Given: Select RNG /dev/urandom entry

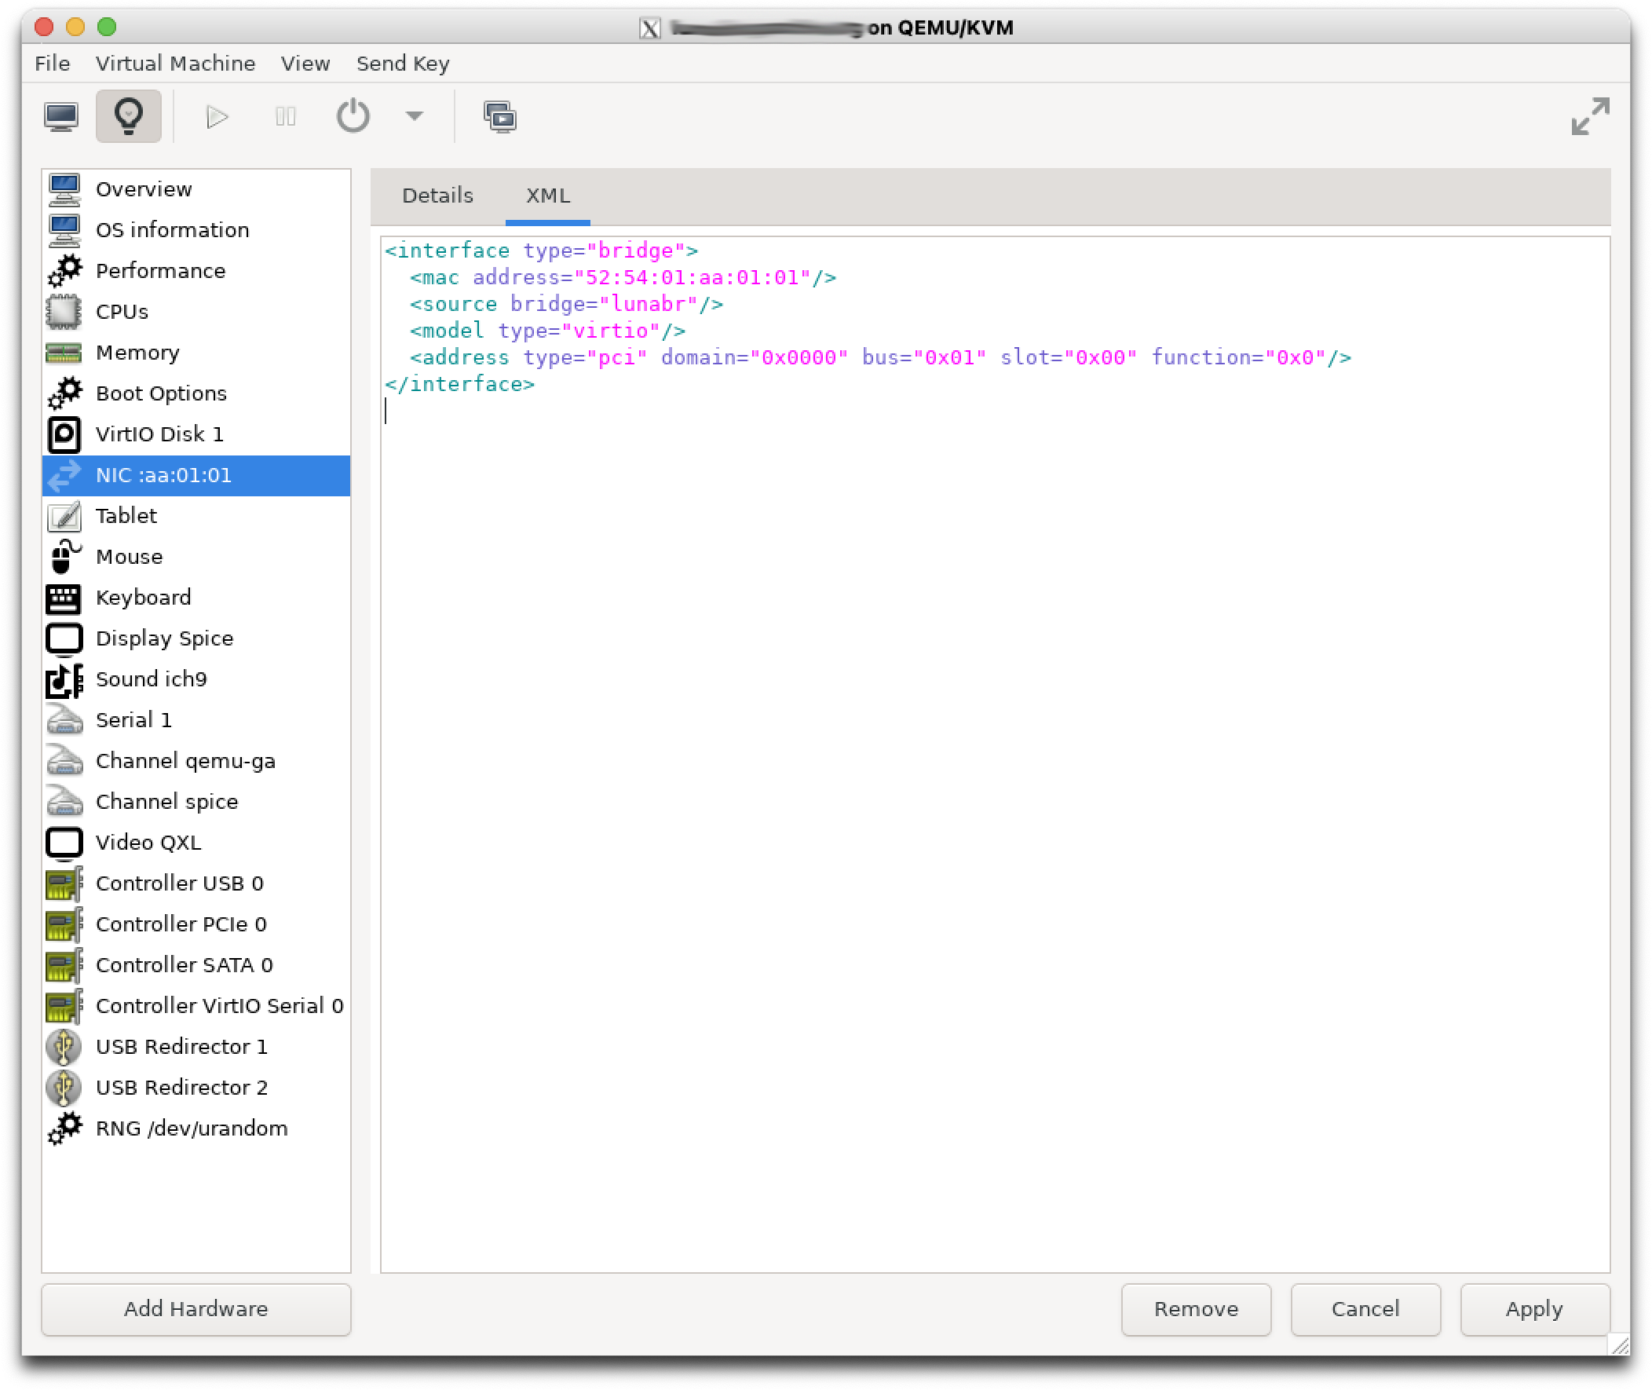Looking at the screenshot, I should pos(197,1129).
